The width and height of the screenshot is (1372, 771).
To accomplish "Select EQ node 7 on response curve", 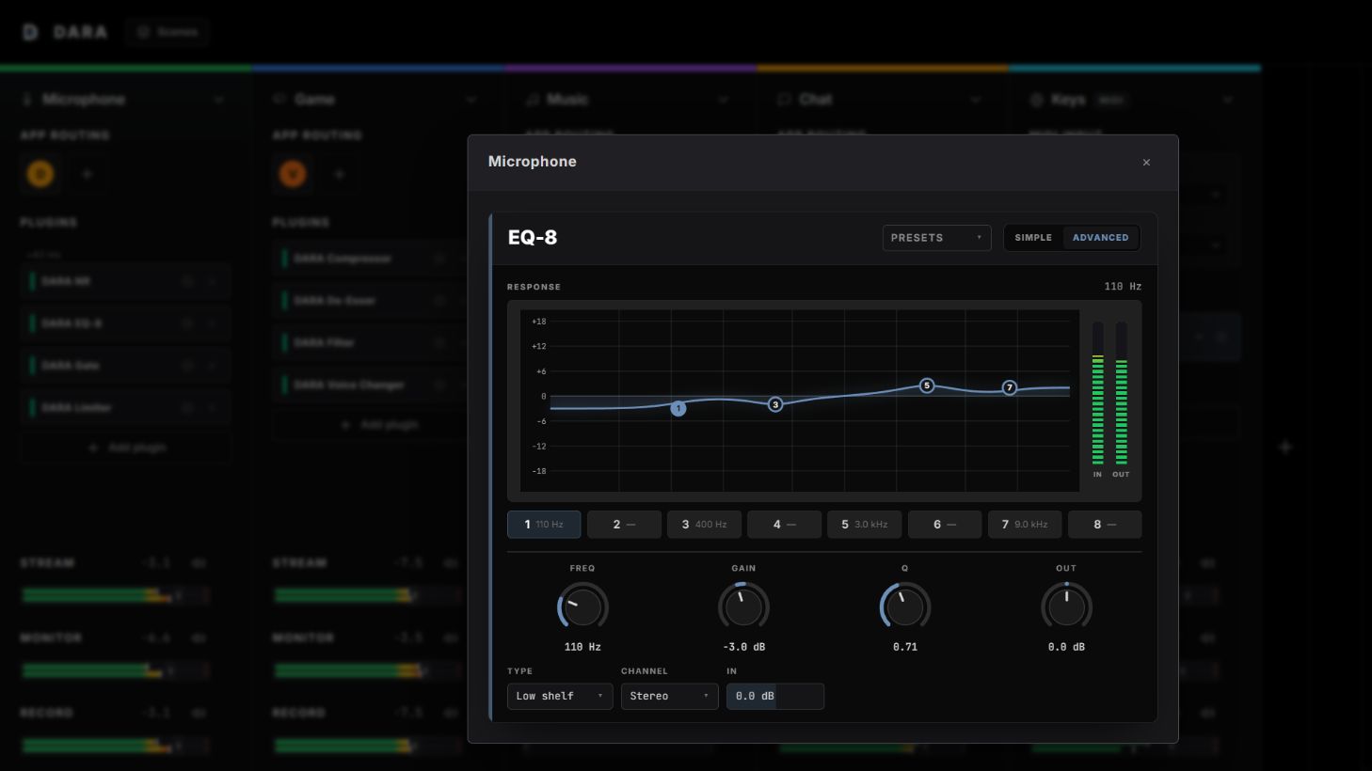I will (1010, 387).
